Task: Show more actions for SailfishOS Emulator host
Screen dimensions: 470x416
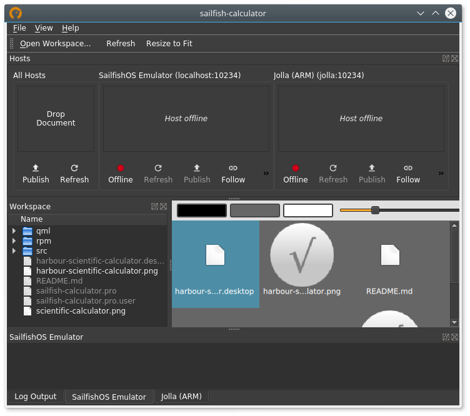Action: pyautogui.click(x=266, y=173)
